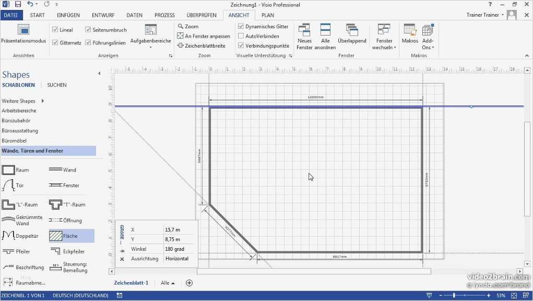Choose the Eckpfeiler shape
The image size is (533, 301).
[67, 251]
